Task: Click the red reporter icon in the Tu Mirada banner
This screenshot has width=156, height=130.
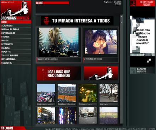Action: [46, 21]
